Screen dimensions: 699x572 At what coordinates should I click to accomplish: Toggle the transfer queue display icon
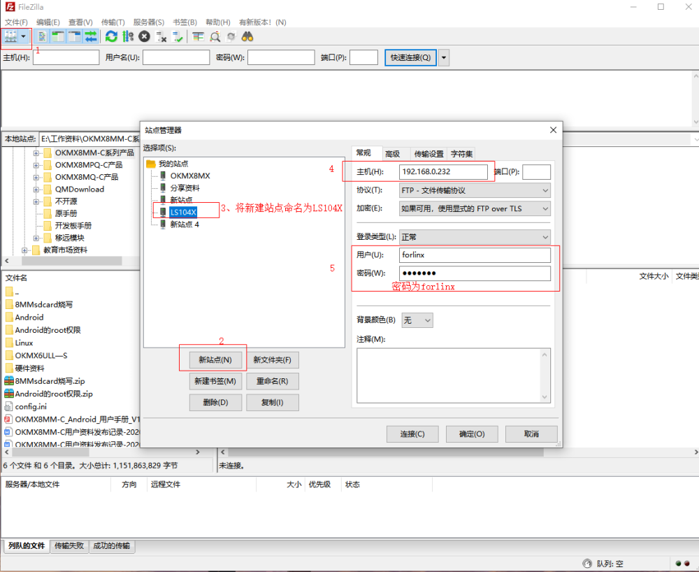click(91, 36)
